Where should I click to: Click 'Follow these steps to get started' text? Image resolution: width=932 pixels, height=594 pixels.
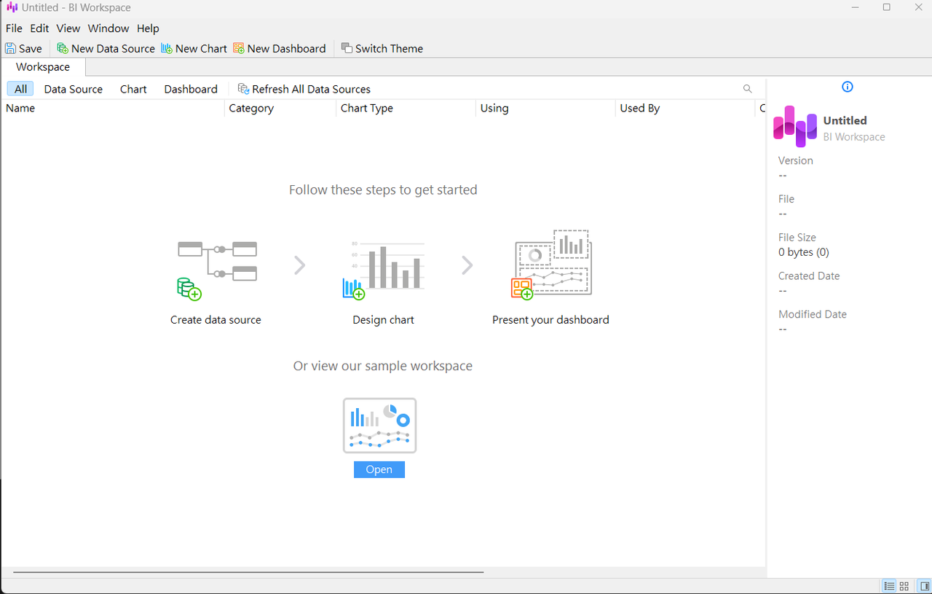click(x=383, y=190)
